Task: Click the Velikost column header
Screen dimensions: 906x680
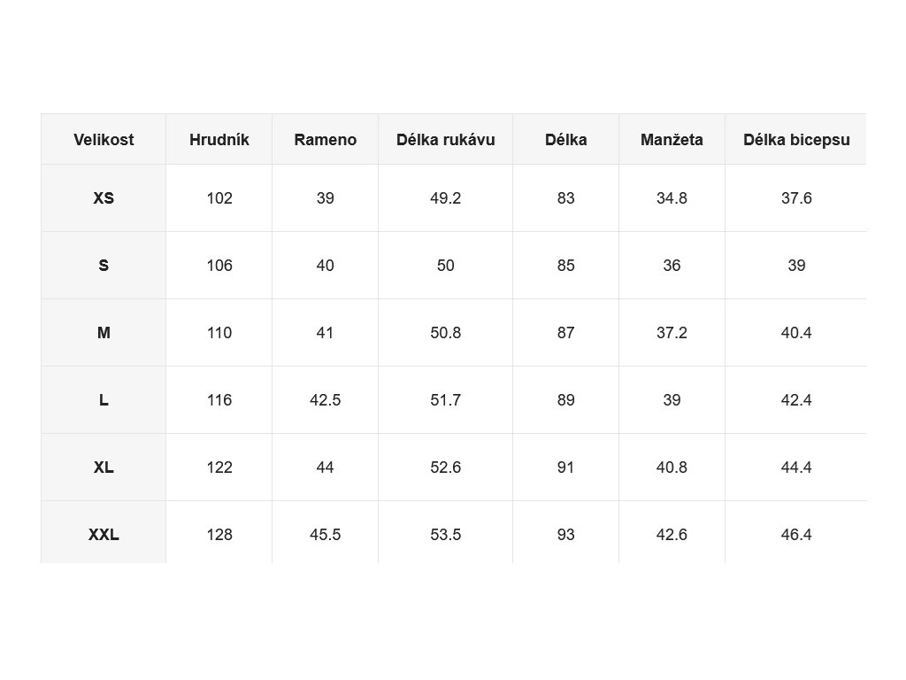Action: 104,139
